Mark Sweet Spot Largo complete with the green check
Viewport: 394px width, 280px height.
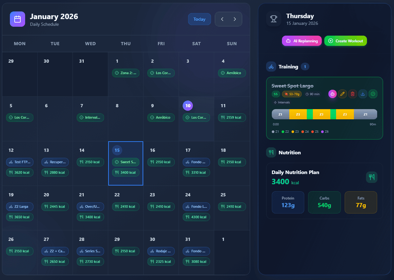pos(373,94)
